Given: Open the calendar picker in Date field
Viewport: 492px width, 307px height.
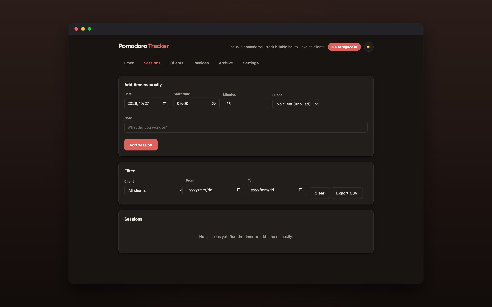Looking at the screenshot, I should pyautogui.click(x=165, y=103).
